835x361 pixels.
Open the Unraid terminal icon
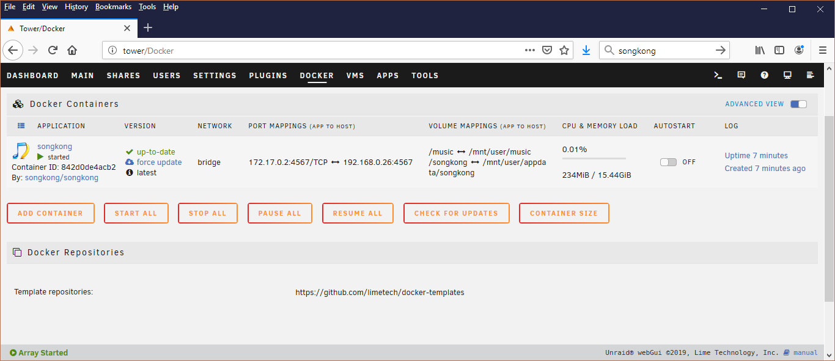pos(718,75)
